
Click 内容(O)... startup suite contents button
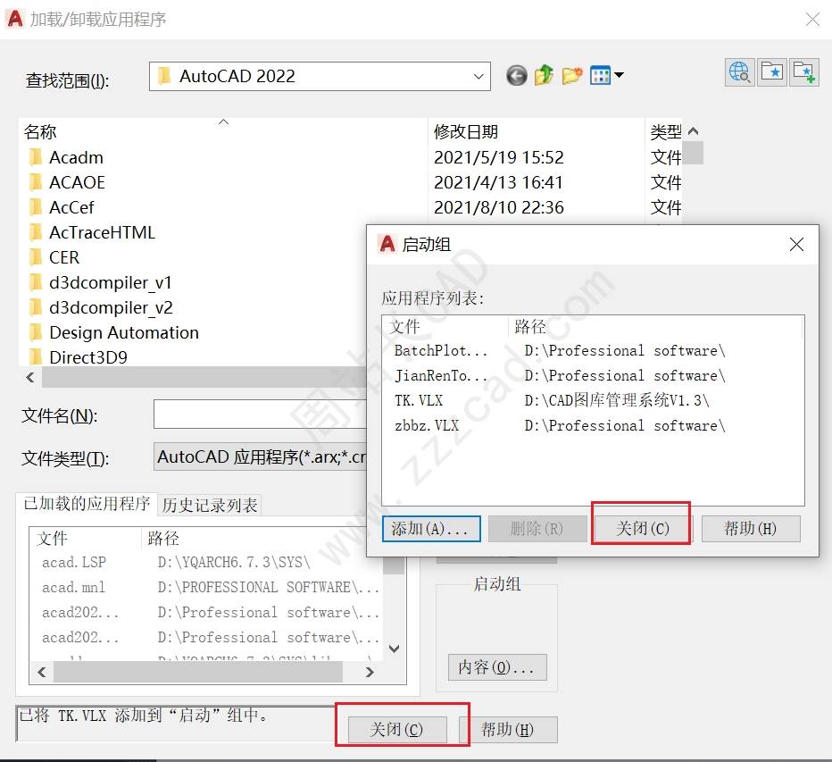point(497,667)
